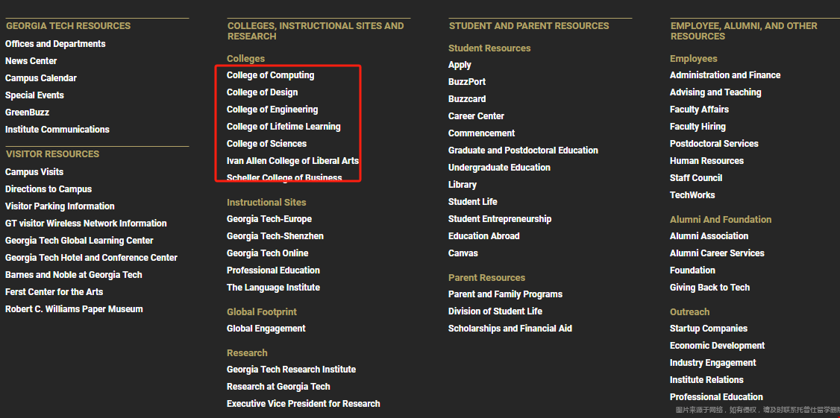Screen dimensions: 840x418
Task: Select the Canvas link
Action: (x=463, y=253)
